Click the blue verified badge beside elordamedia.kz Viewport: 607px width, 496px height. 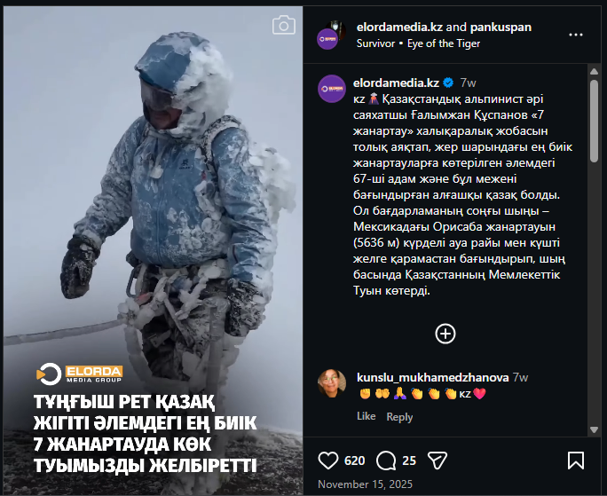pyautogui.click(x=448, y=83)
